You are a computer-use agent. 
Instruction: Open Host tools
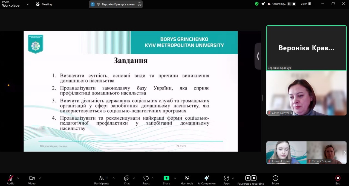pos(187,179)
